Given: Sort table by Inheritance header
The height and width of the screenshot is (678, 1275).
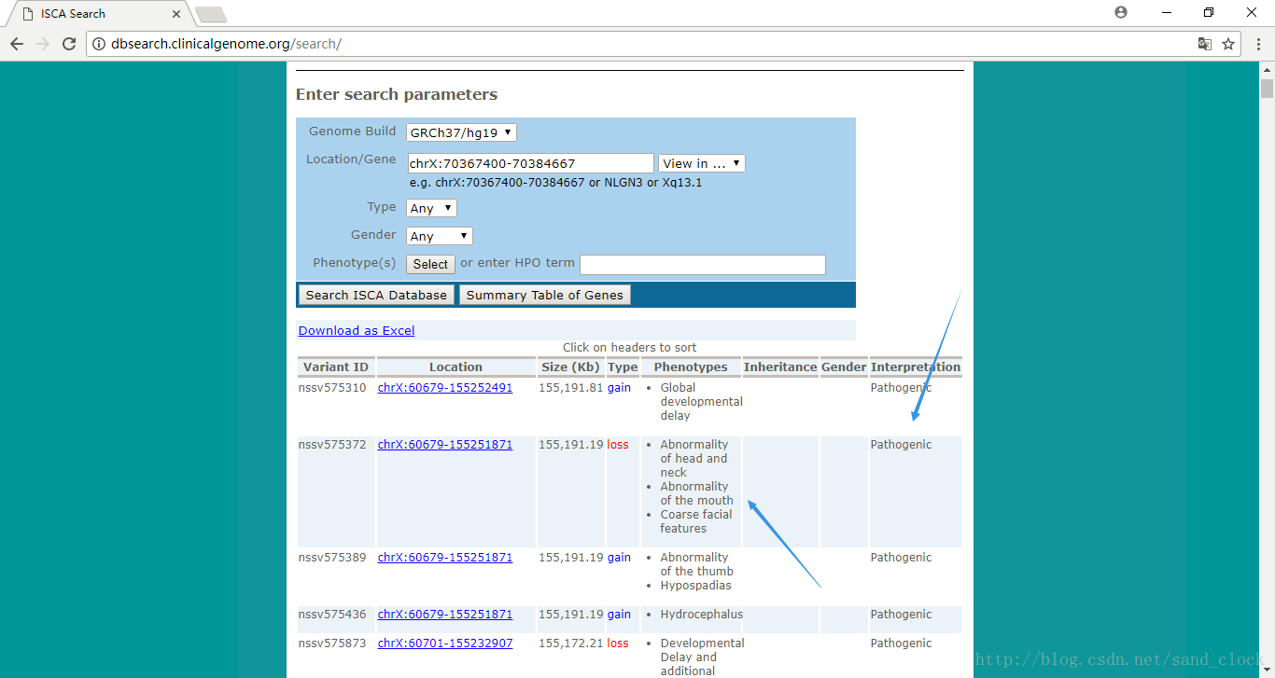Looking at the screenshot, I should [x=780, y=367].
